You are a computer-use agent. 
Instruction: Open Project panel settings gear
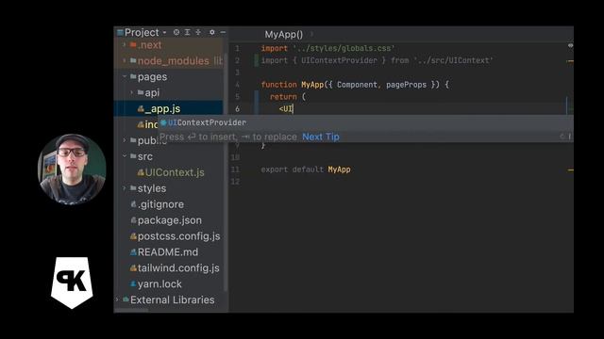(x=211, y=32)
